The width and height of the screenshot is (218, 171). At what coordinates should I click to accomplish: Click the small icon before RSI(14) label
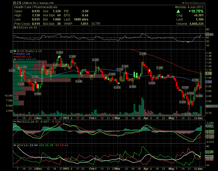[x=15, y=27]
